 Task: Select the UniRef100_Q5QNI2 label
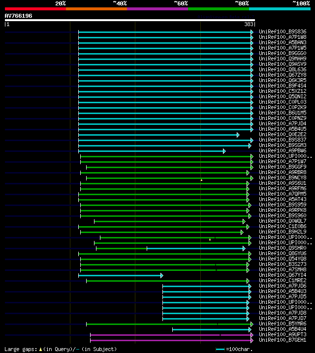[283, 96]
